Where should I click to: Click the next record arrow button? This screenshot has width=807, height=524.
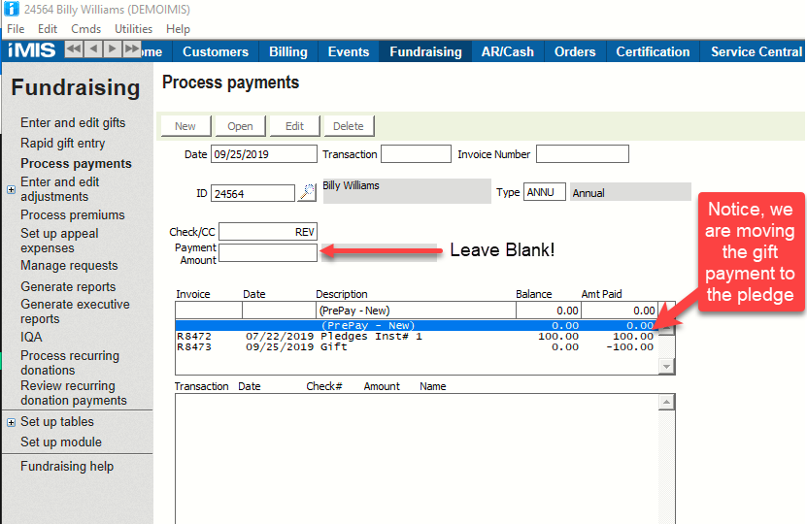point(113,49)
